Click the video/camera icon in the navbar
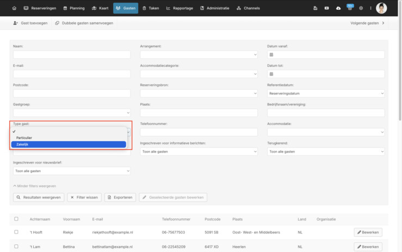 coord(326,8)
